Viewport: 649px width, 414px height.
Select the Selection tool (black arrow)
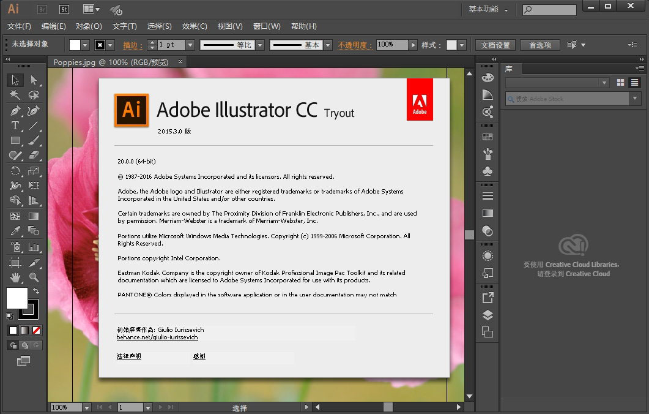(15, 80)
